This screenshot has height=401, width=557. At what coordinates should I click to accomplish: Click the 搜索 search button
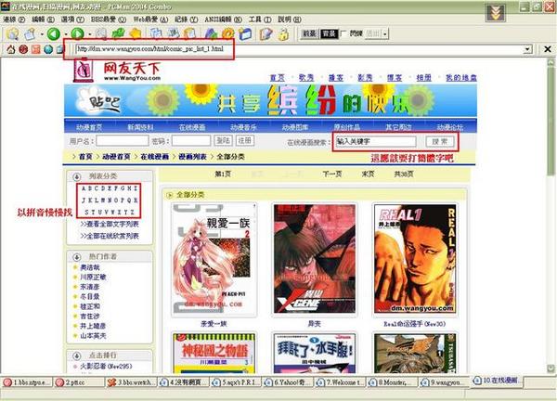[x=440, y=141]
